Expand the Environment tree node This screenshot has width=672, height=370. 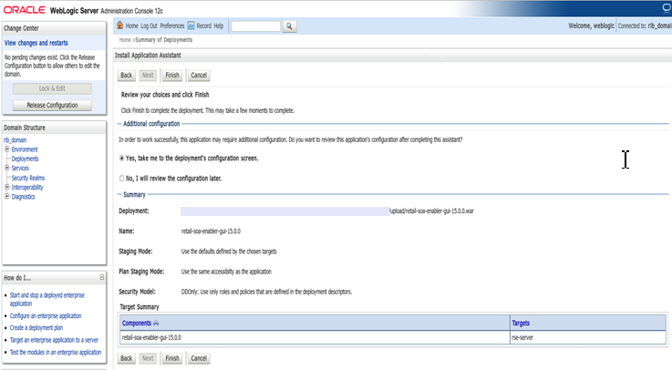pos(7,149)
